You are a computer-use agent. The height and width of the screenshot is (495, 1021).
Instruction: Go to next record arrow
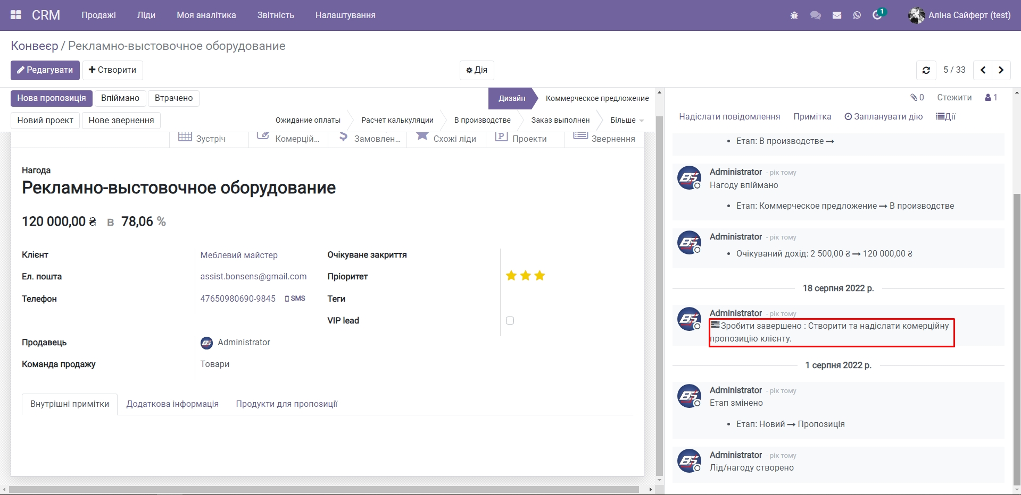(x=1001, y=70)
